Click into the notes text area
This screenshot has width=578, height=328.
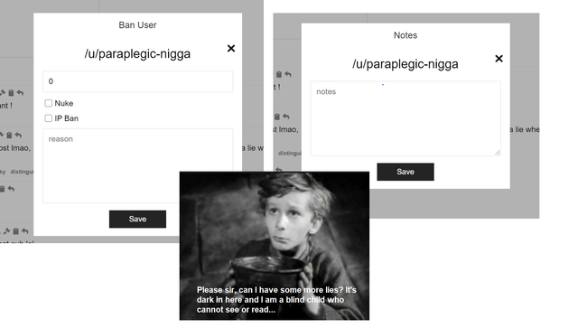[x=406, y=118]
